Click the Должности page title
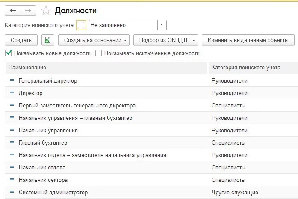The image size is (298, 199). pyautogui.click(x=76, y=11)
